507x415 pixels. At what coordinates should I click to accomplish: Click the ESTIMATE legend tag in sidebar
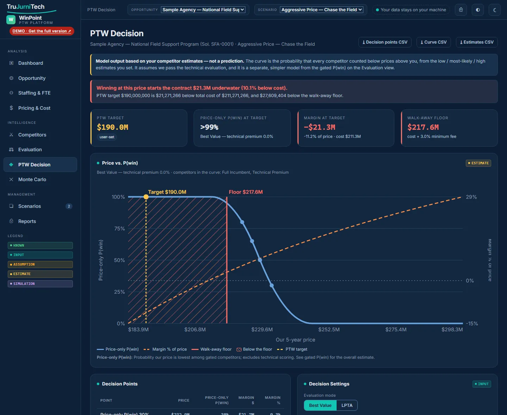(40, 274)
